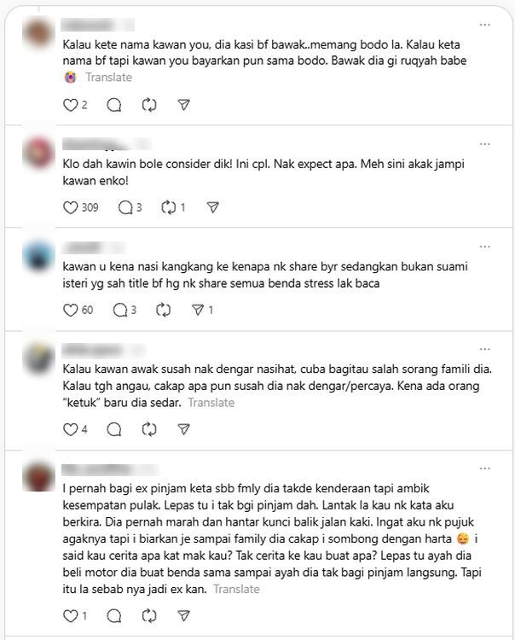Like the 'susah nak dengar nasihat' comment

[x=70, y=429]
